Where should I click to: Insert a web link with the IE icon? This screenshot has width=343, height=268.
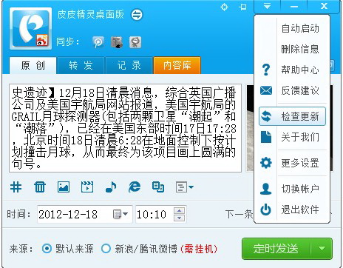pos(135,187)
